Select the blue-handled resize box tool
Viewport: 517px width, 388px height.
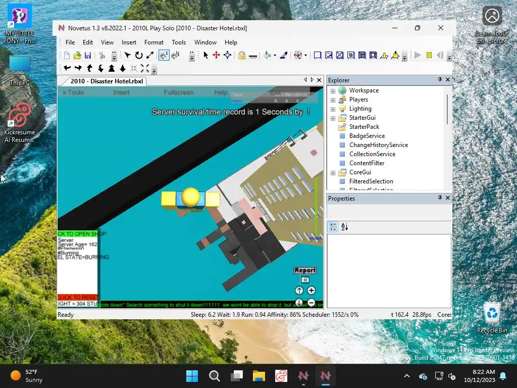coord(228,56)
